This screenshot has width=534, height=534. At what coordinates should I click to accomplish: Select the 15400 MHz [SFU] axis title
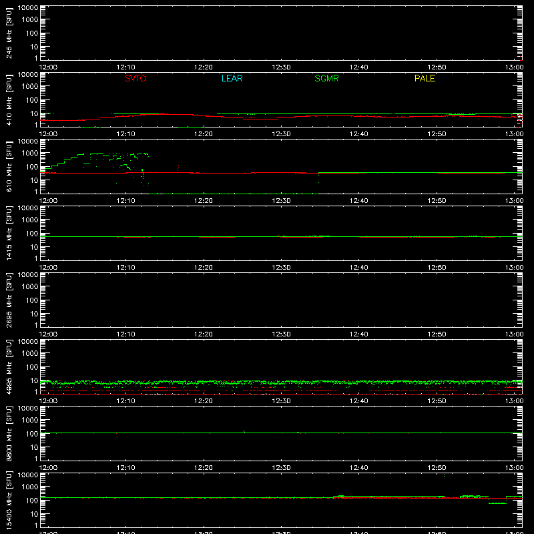pyautogui.click(x=9, y=500)
